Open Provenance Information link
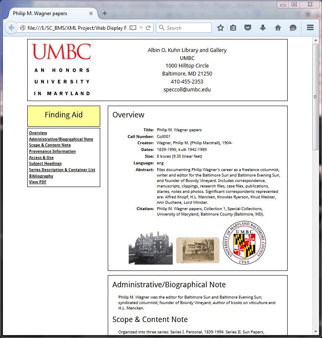 coord(52,151)
